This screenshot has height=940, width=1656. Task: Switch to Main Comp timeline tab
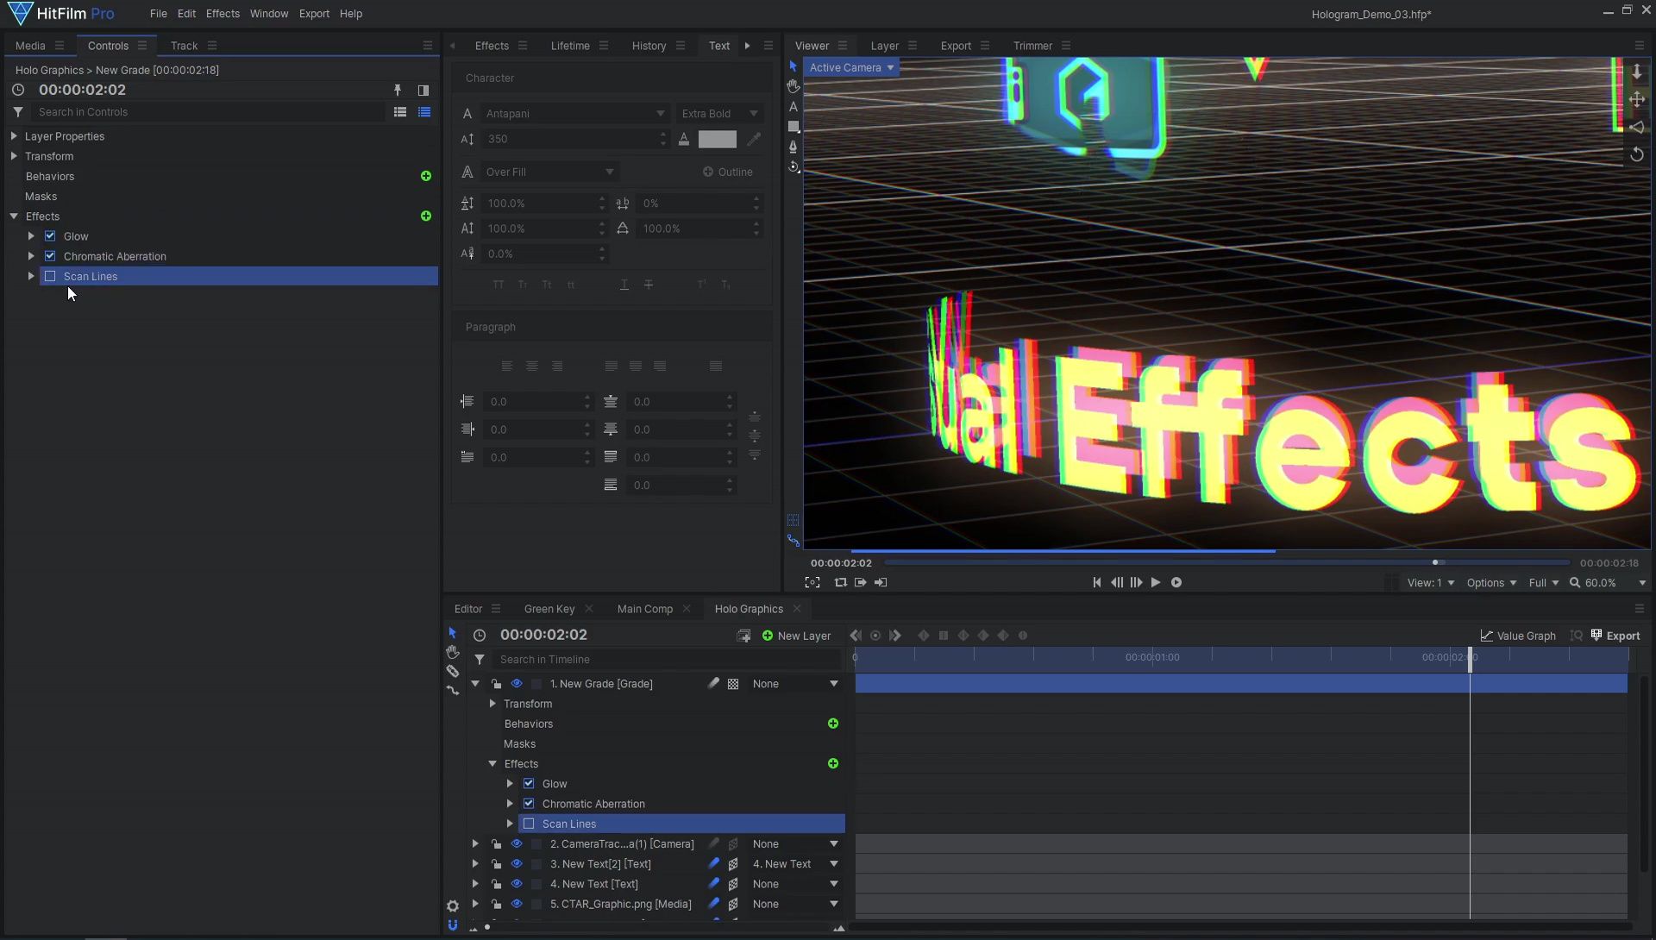[645, 609]
